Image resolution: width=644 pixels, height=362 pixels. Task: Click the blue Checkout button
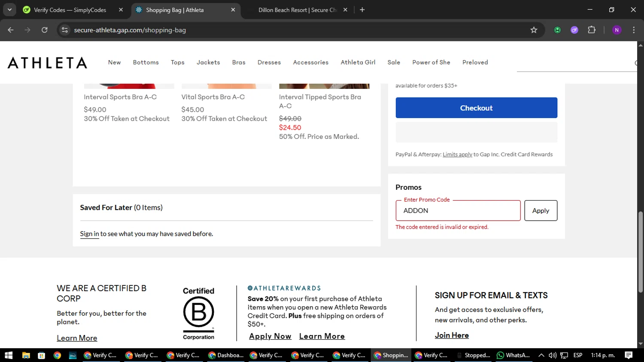476,108
